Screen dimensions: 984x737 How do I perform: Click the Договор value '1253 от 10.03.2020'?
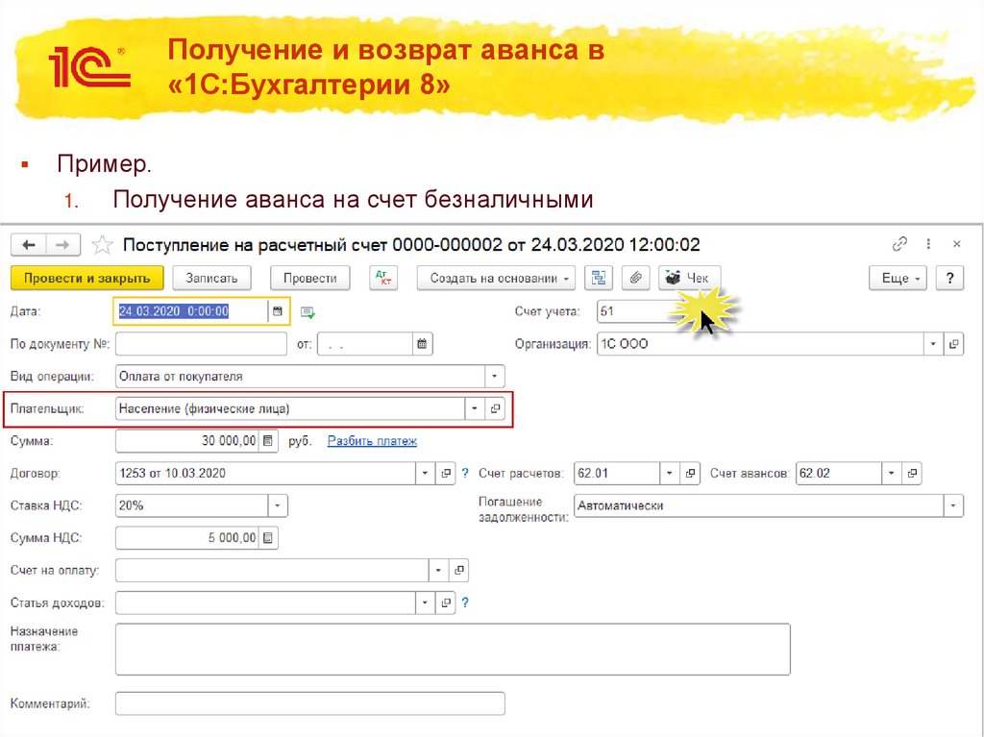(173, 474)
